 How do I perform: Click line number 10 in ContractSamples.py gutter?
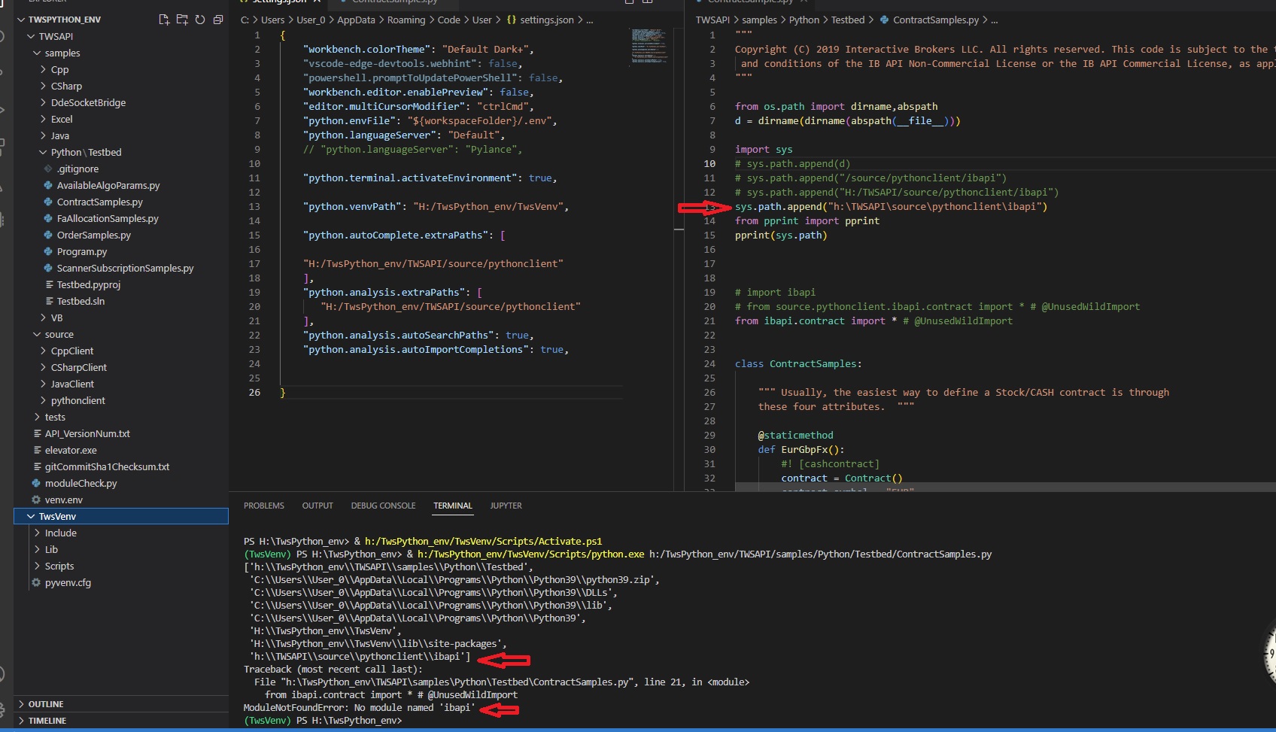709,163
